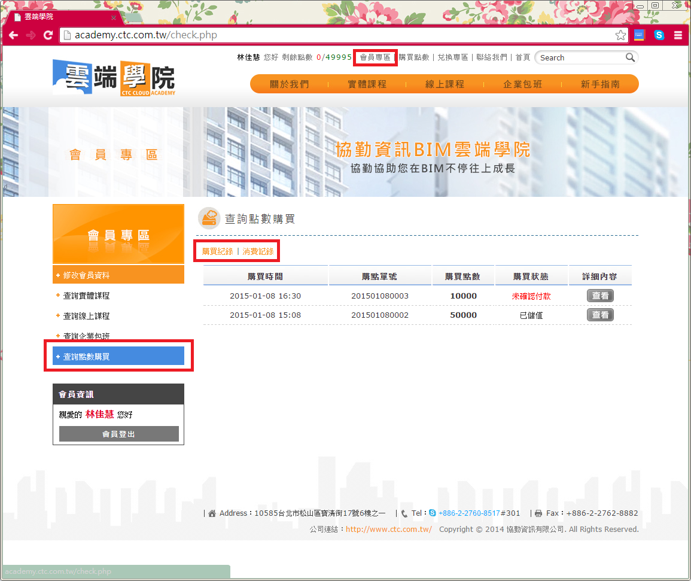Viewport: 691px width, 581px height.
Task: Switch to the 消費記錄 tab
Action: pos(258,252)
